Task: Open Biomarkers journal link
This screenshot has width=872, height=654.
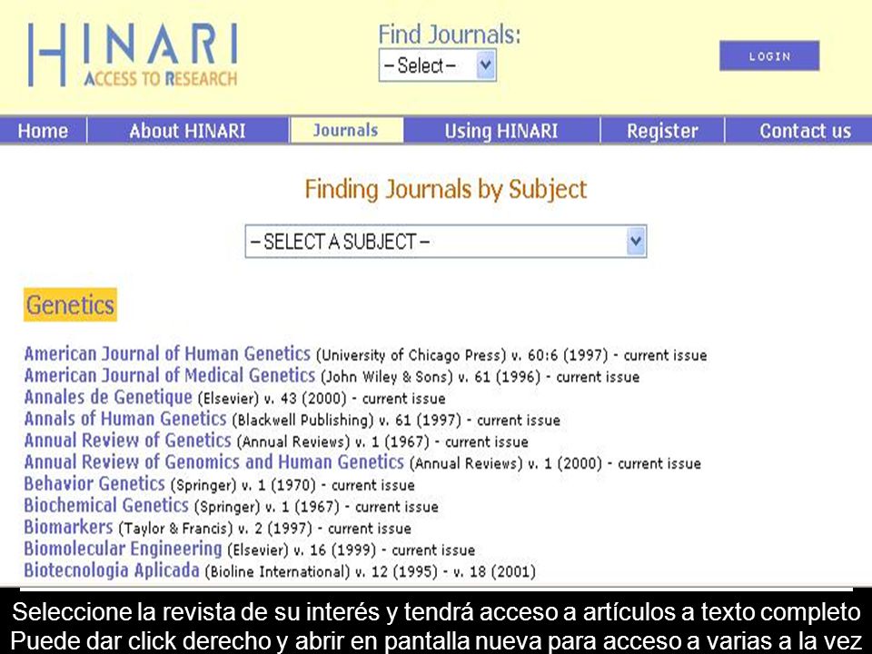Action: click(x=68, y=527)
